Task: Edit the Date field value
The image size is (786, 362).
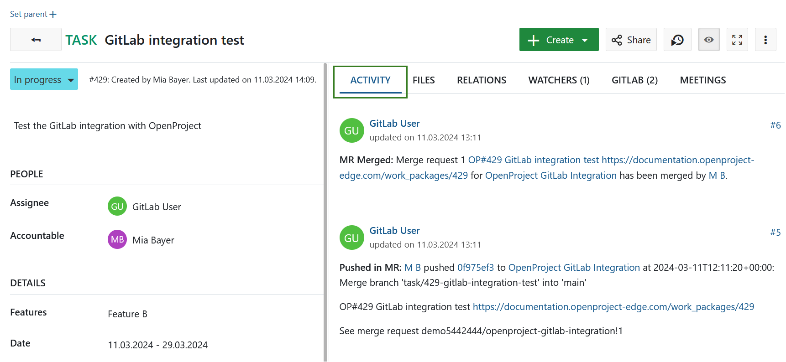Action: click(157, 345)
